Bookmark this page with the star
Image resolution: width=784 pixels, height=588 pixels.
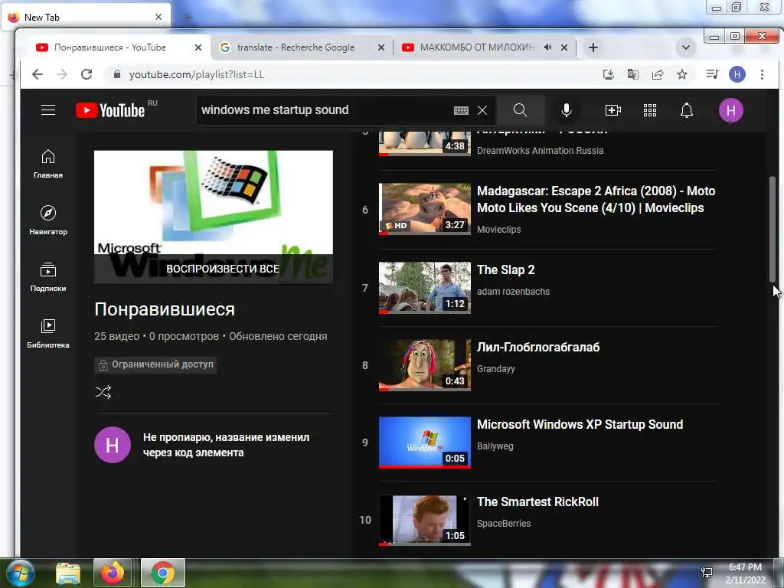coord(682,74)
